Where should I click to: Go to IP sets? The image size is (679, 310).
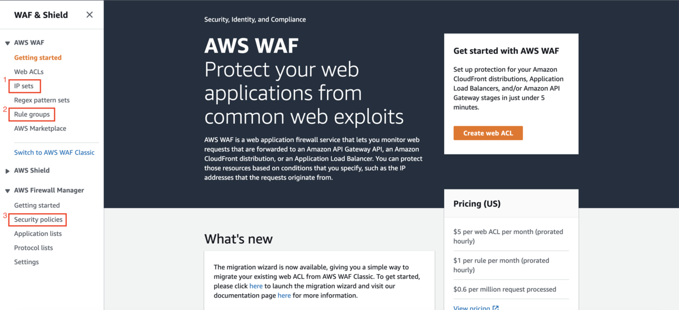[x=24, y=86]
